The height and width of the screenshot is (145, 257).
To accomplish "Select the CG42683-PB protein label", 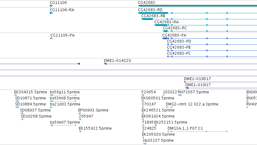I will pos(179,47).
